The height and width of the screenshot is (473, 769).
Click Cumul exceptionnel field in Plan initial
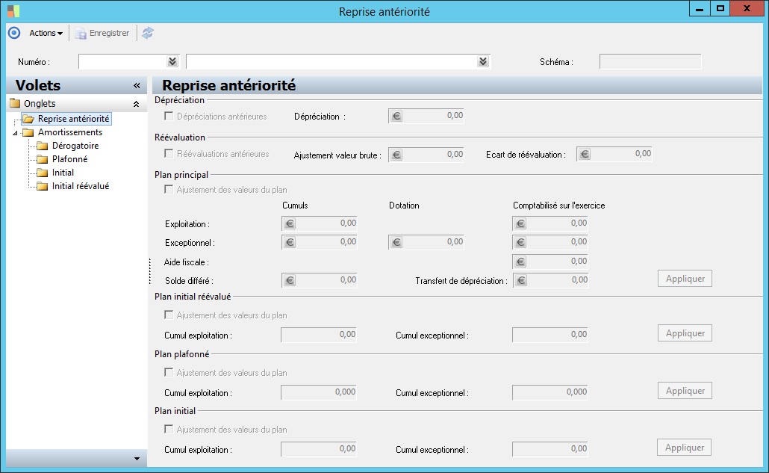tap(550, 449)
